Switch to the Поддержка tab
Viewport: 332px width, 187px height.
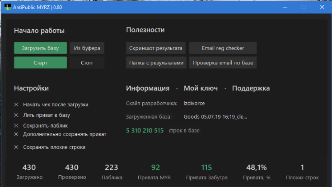click(x=251, y=88)
